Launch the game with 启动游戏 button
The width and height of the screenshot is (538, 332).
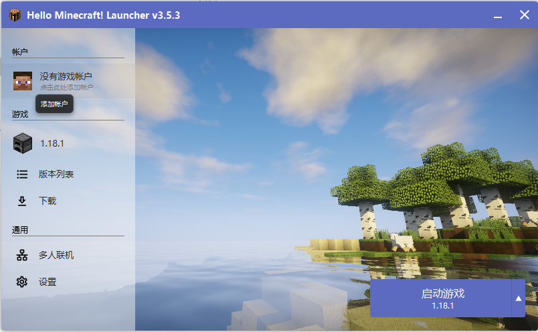(442, 299)
